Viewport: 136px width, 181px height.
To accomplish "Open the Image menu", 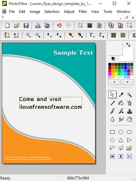I will click(x=35, y=12).
